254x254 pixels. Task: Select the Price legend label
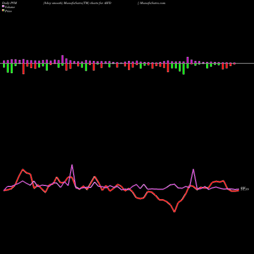(8, 11)
